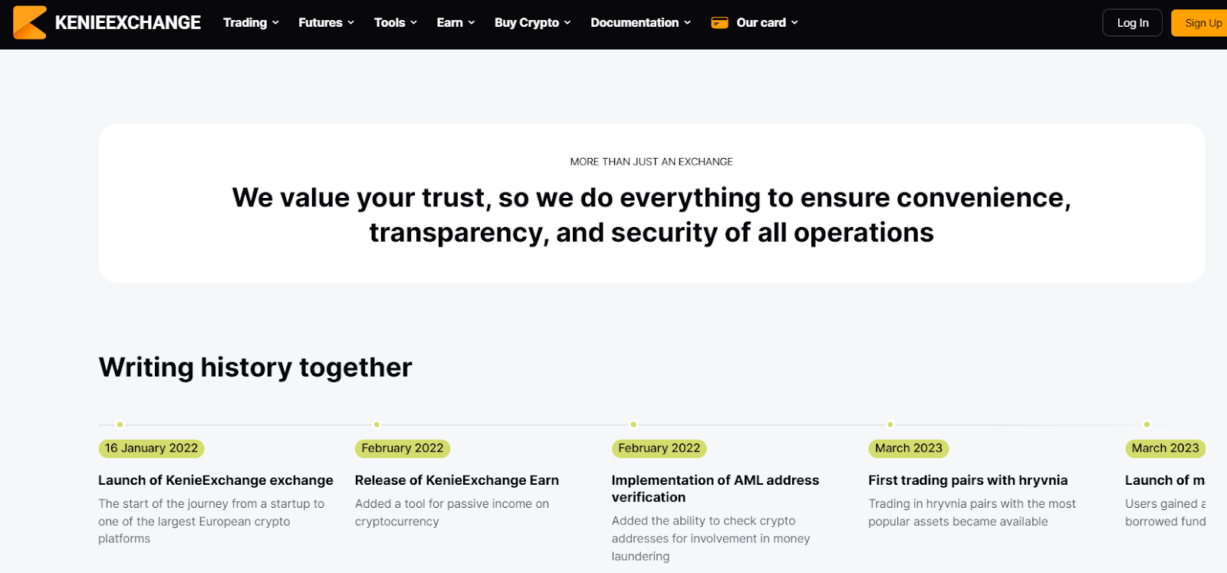Select the timeline dot above Release of KenieExchange Earn
Image resolution: width=1227 pixels, height=573 pixels.
point(377,424)
